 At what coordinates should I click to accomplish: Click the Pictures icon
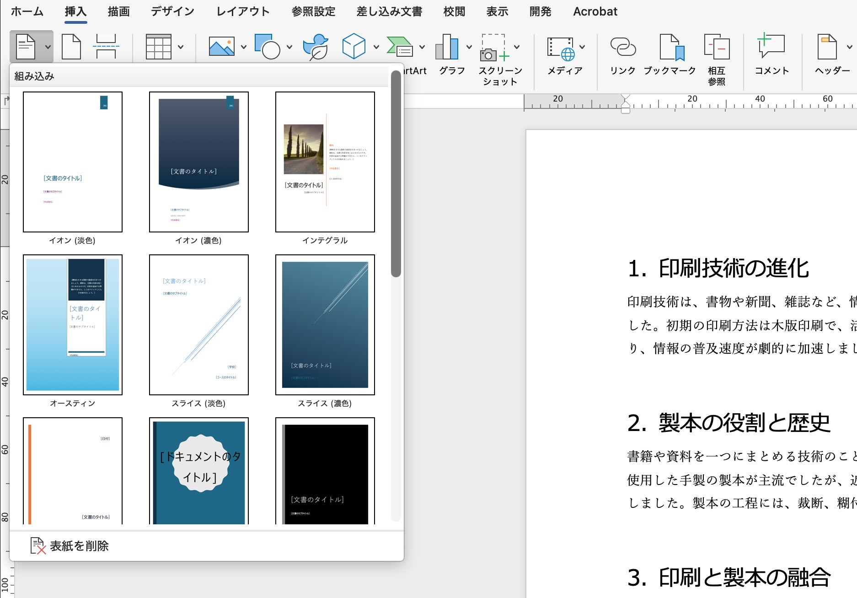222,47
